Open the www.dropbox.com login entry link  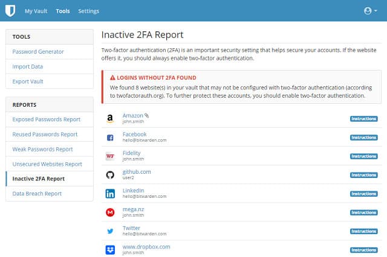(x=146, y=247)
